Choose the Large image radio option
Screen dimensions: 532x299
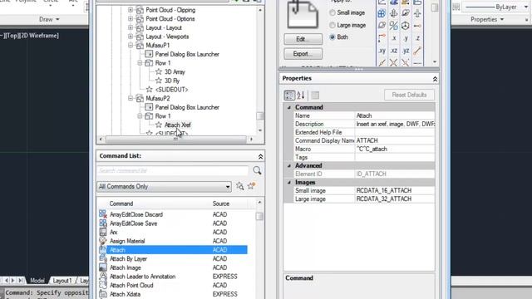332,25
